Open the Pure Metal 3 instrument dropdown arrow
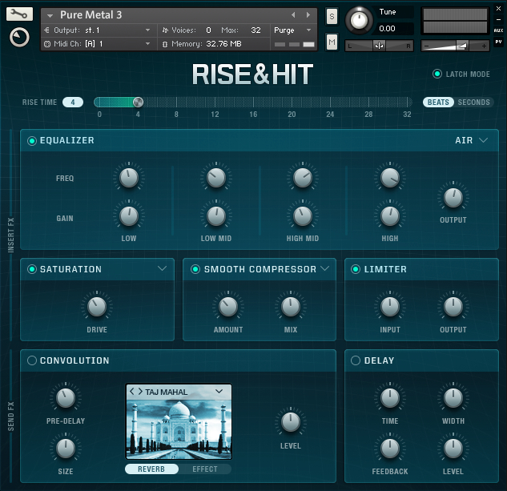This screenshot has height=491, width=507. (50, 15)
